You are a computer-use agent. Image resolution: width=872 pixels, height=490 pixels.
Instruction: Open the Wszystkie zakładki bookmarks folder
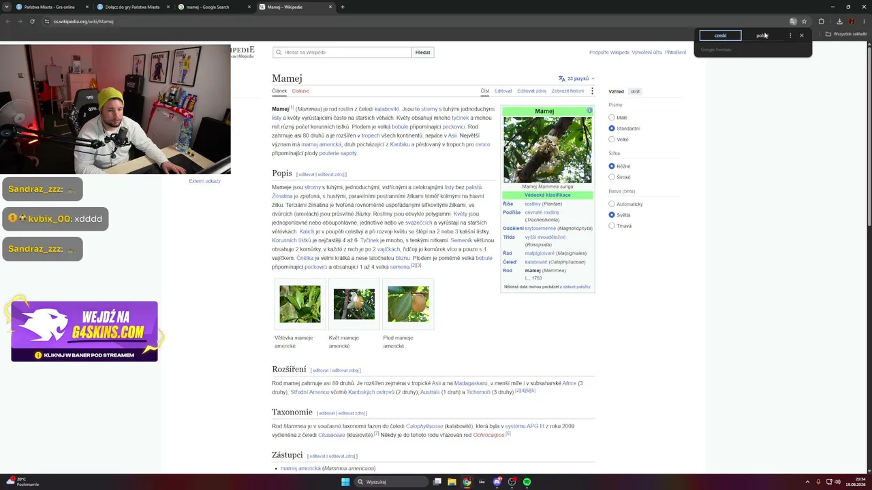(846, 34)
